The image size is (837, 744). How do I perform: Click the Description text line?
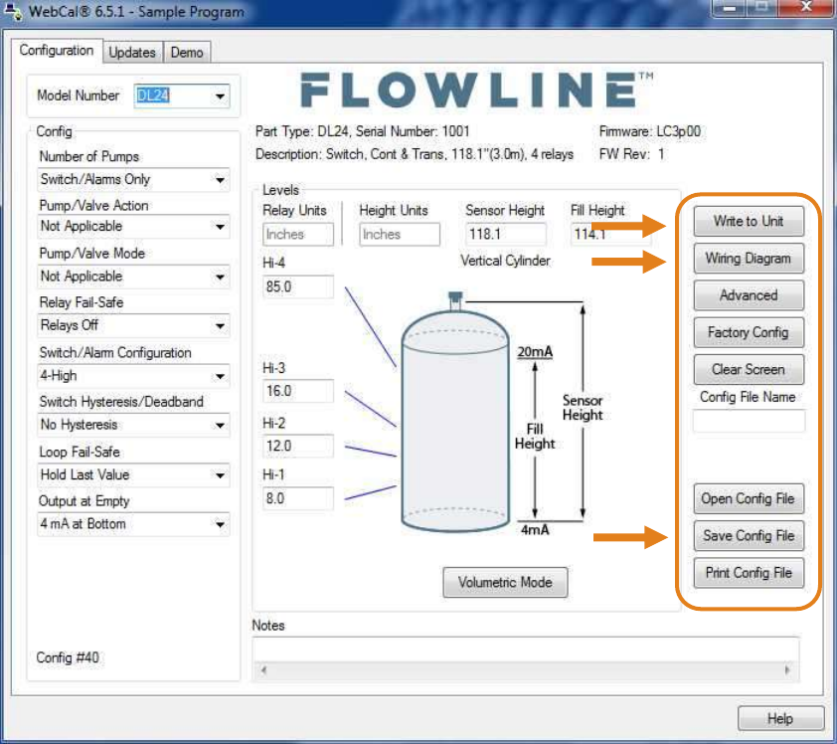pyautogui.click(x=415, y=154)
